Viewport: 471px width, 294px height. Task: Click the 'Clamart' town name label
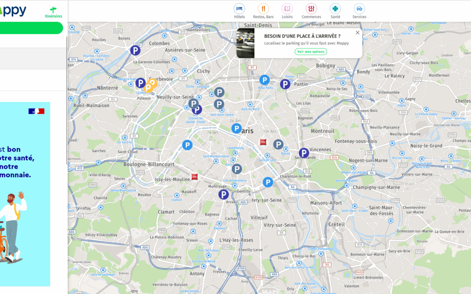166,212
